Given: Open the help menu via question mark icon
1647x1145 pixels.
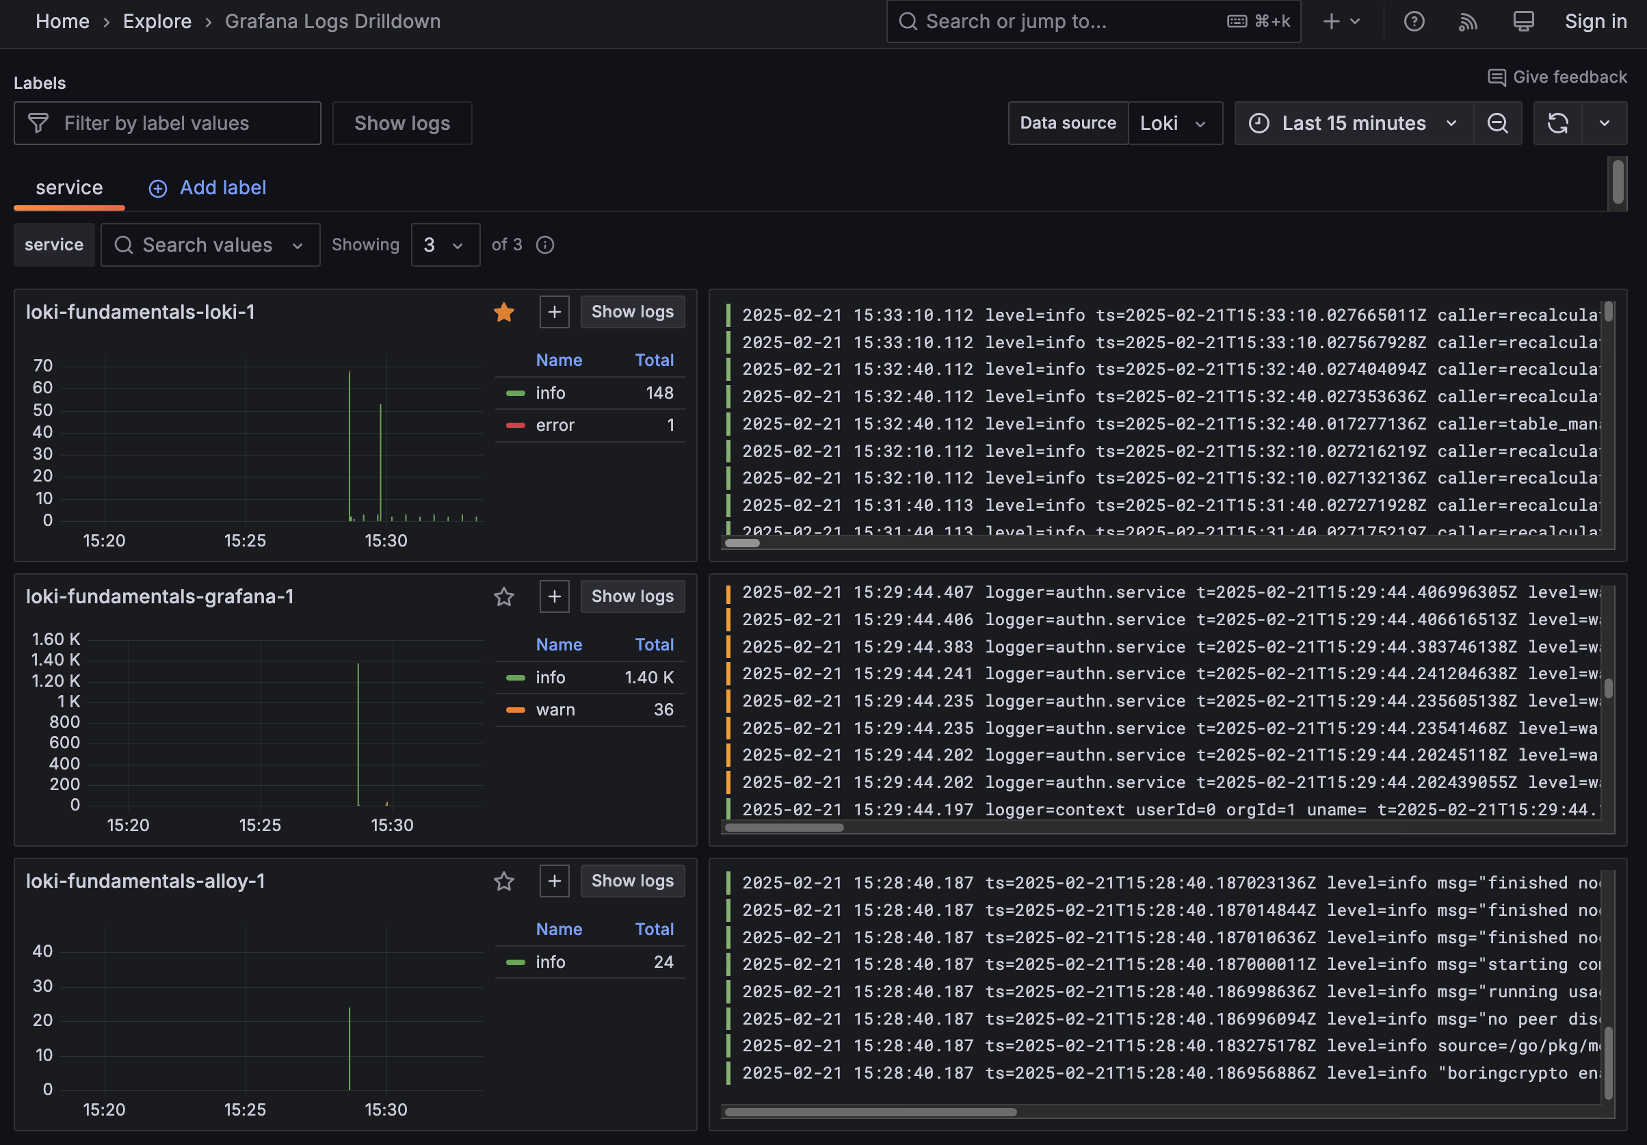Looking at the screenshot, I should coord(1414,21).
